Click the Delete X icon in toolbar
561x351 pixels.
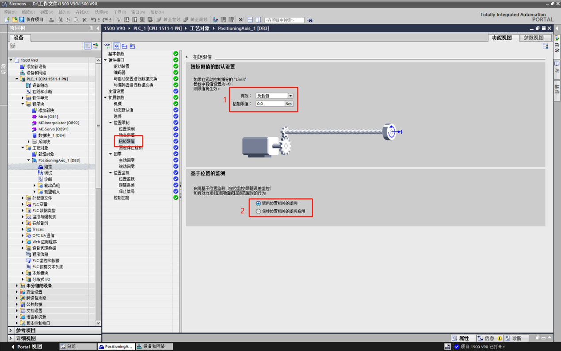click(84, 20)
